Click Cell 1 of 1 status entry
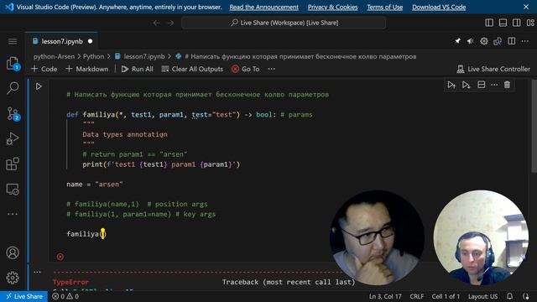The height and width of the screenshot is (302, 537). 446,296
